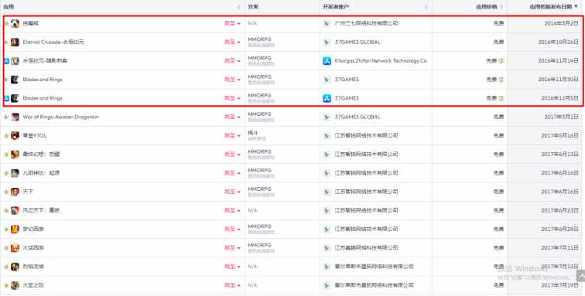Image resolution: width=585 pixels, height=296 pixels.
Task: Click the 格斗 category in 拳皇97OL row
Action: 253,133
